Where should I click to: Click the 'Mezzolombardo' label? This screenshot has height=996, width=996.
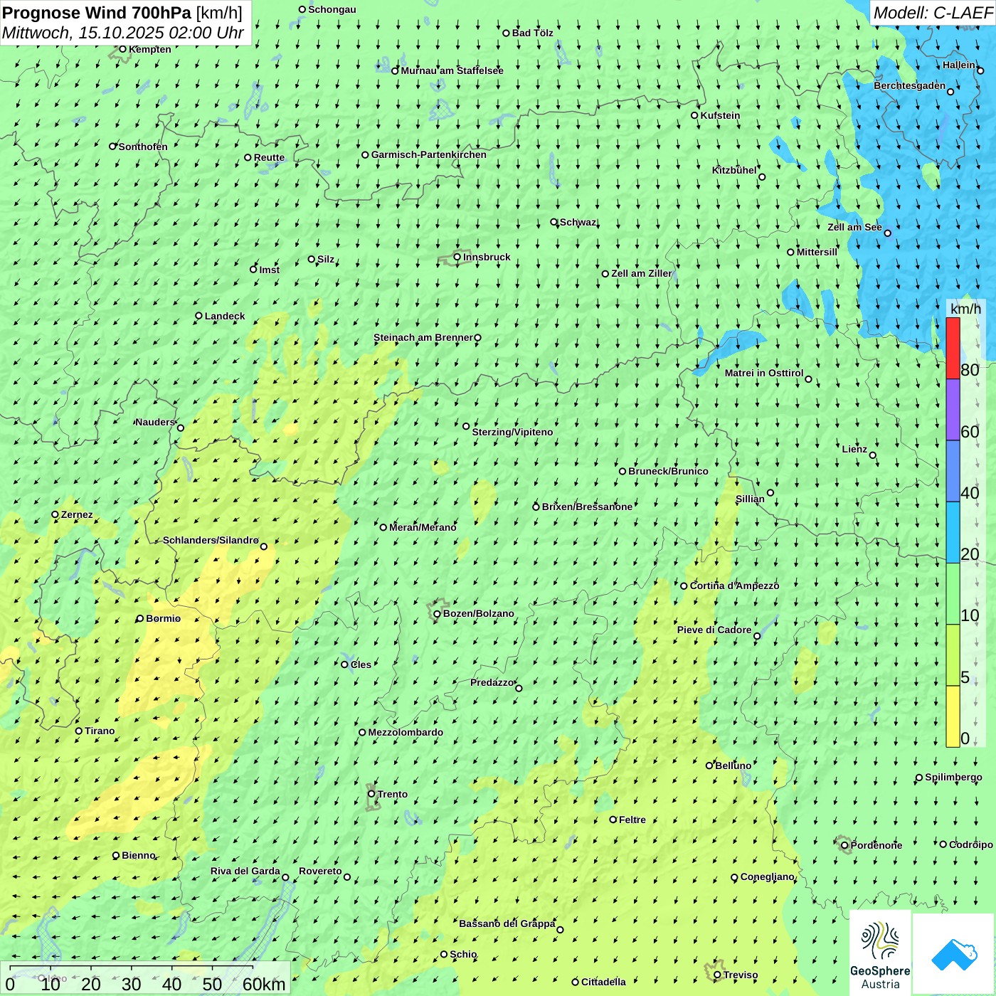[x=406, y=732]
